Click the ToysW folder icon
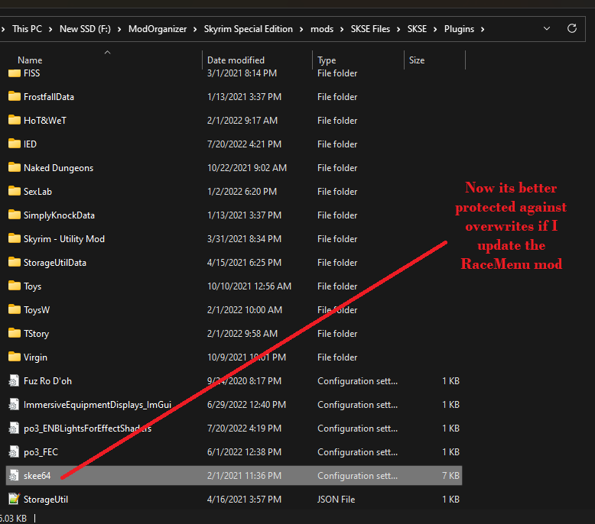 pos(15,309)
